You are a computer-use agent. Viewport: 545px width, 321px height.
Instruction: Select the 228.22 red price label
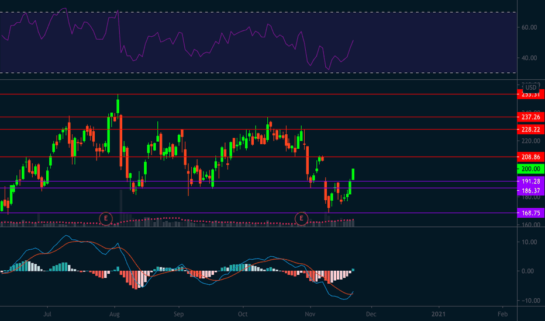pyautogui.click(x=531, y=130)
